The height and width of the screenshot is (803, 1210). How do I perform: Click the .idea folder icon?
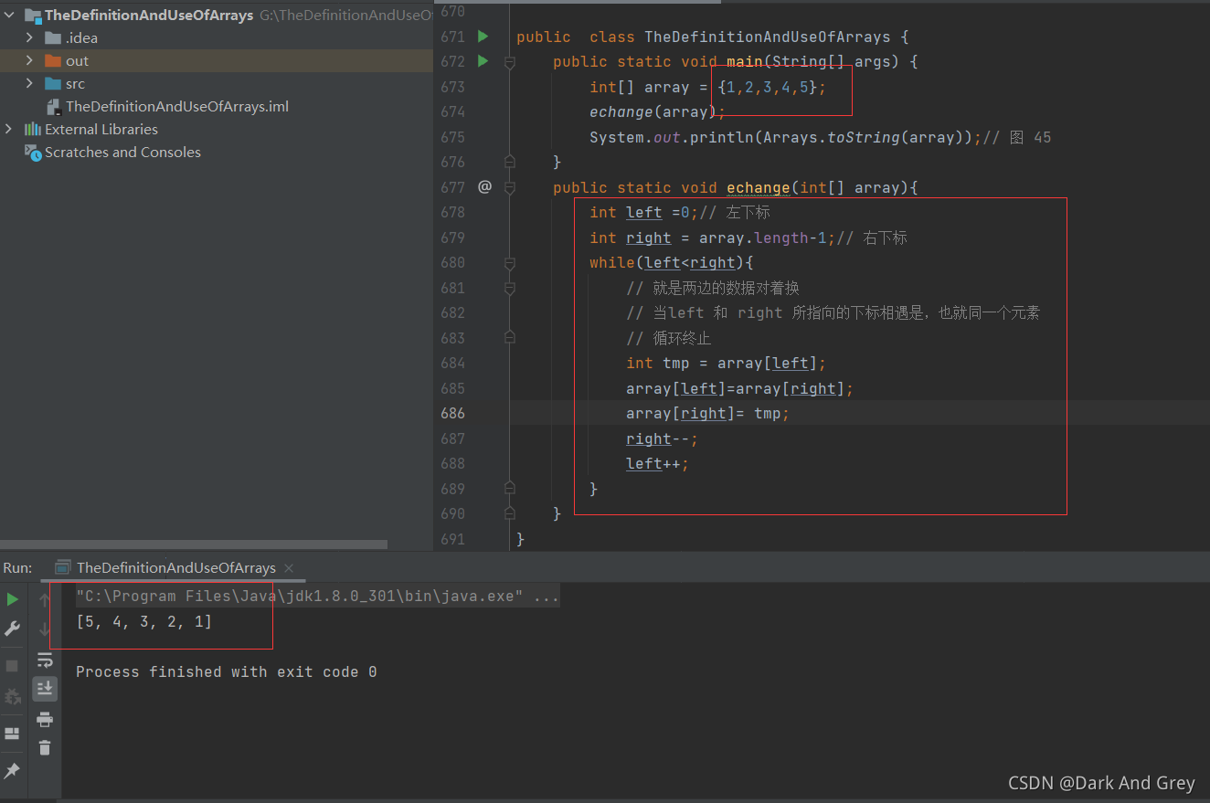[53, 38]
